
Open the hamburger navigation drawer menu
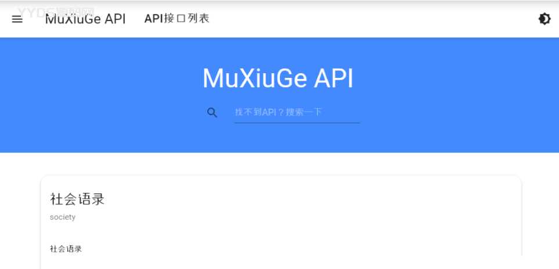coord(17,19)
